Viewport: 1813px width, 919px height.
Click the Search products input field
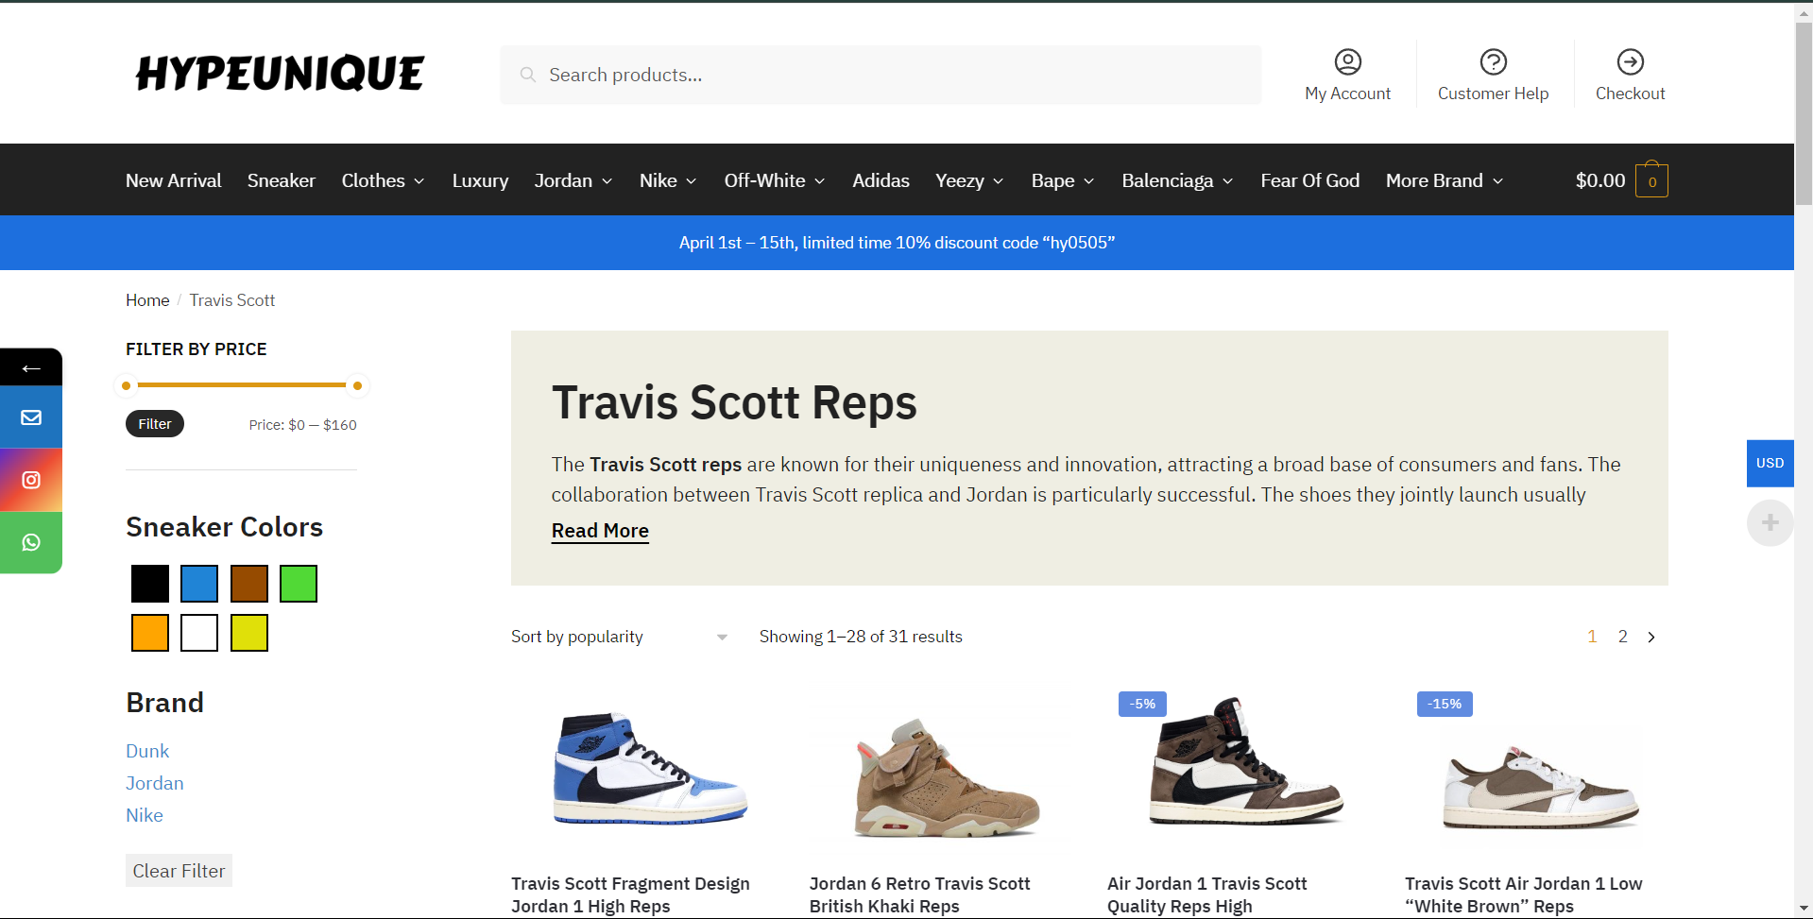pyautogui.click(x=881, y=76)
